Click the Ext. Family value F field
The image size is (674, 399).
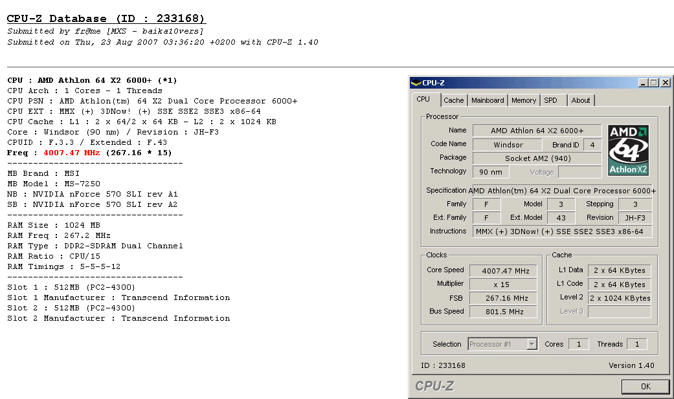(x=487, y=218)
